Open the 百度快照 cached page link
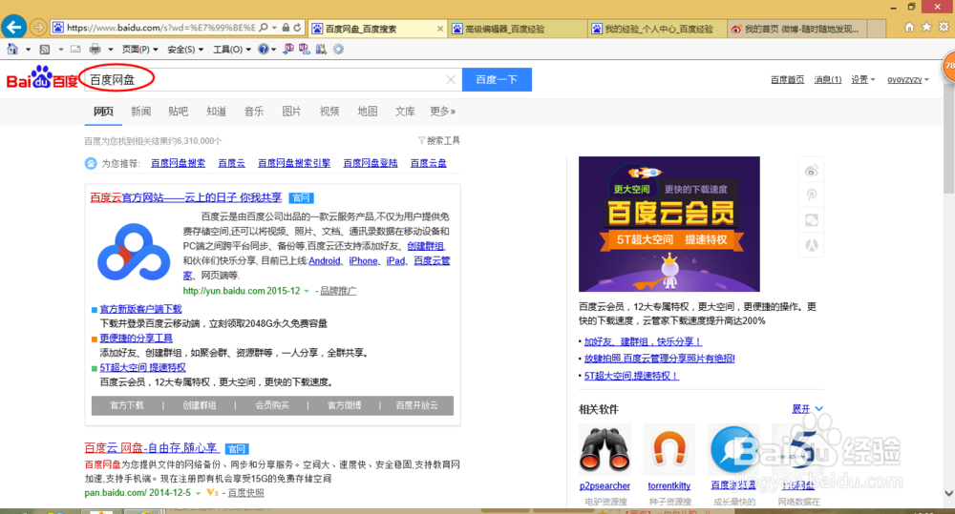The height and width of the screenshot is (514, 955). tap(246, 493)
